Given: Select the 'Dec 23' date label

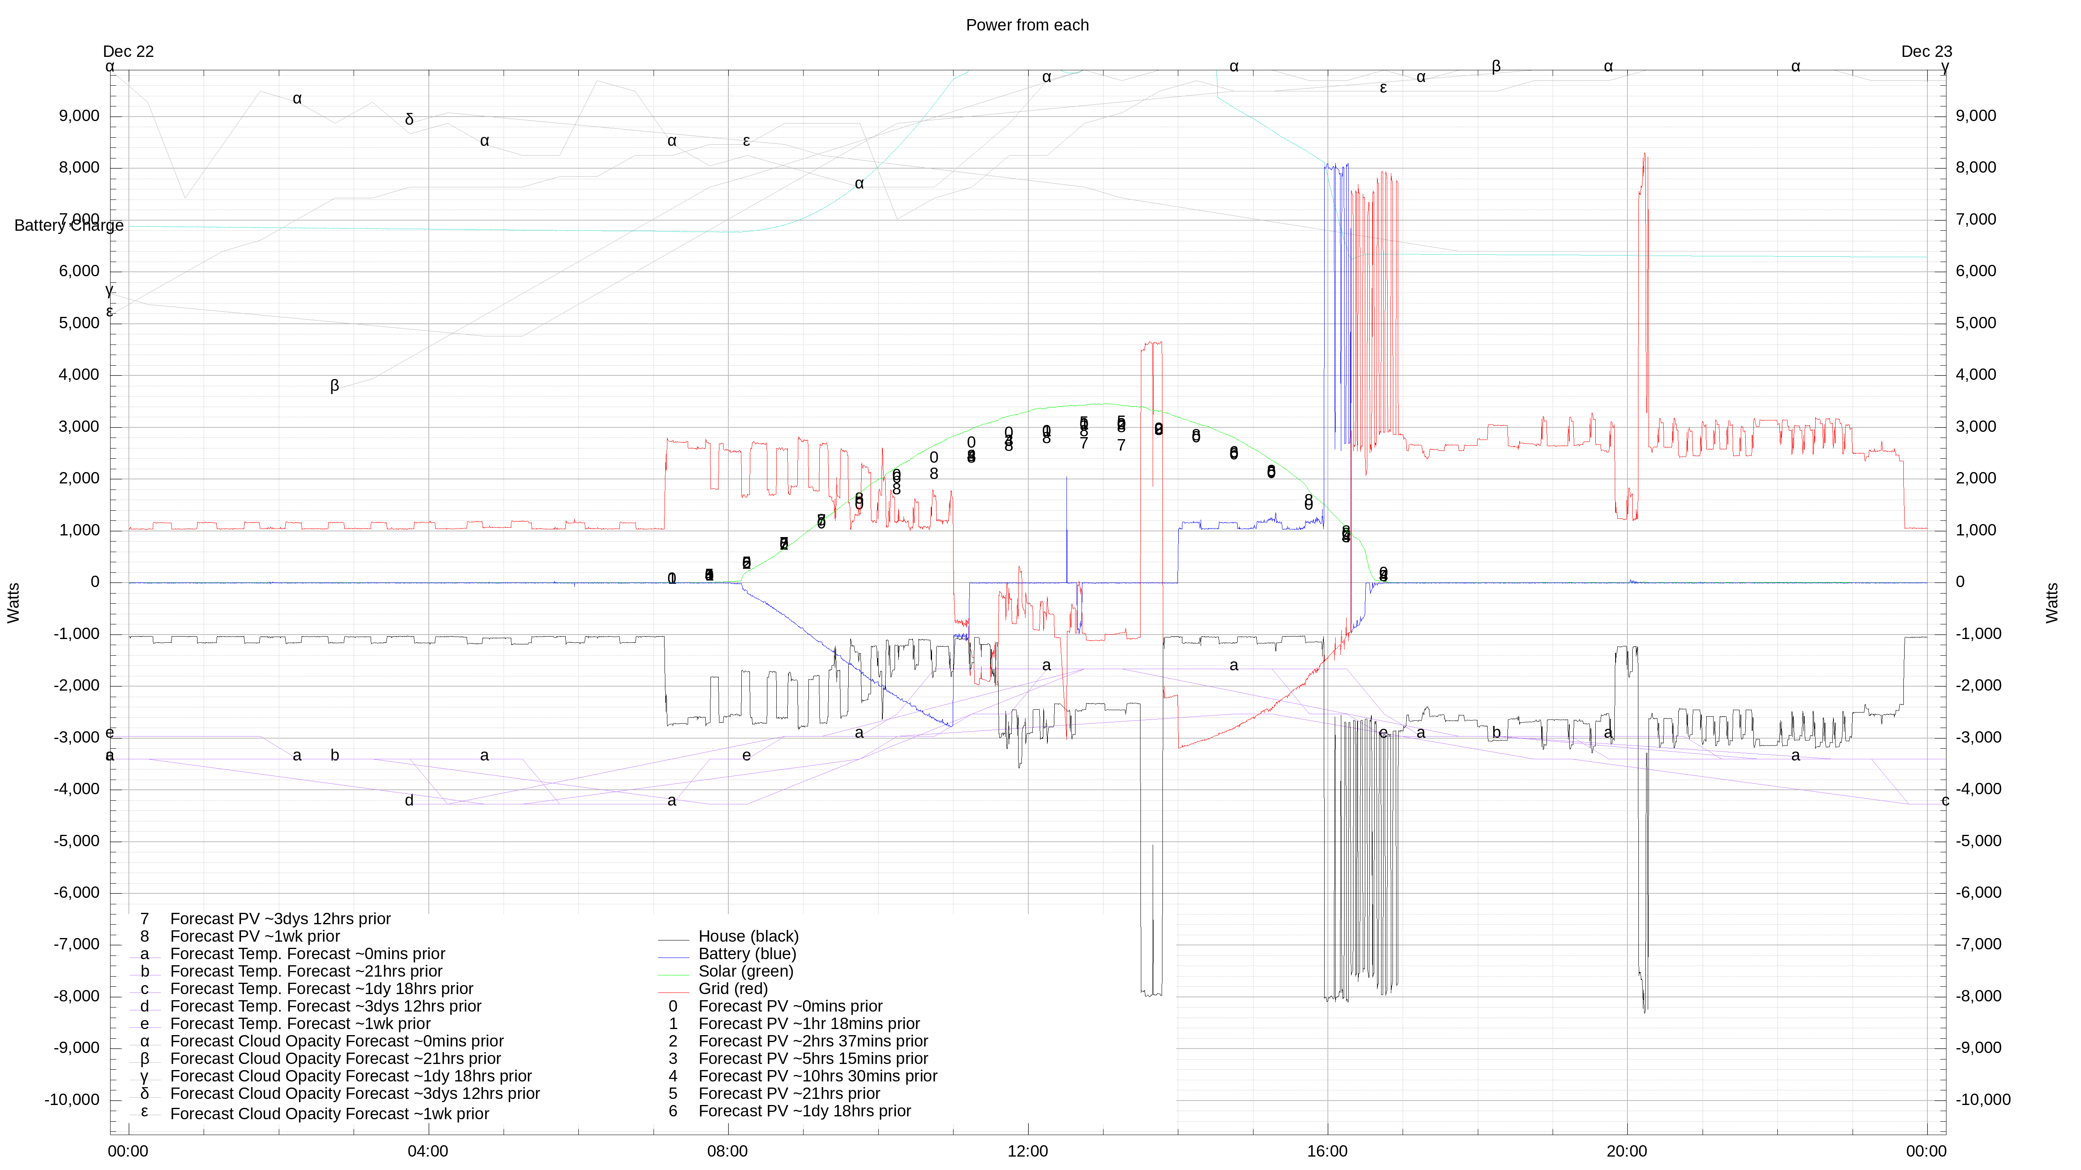Looking at the screenshot, I should click(1926, 52).
